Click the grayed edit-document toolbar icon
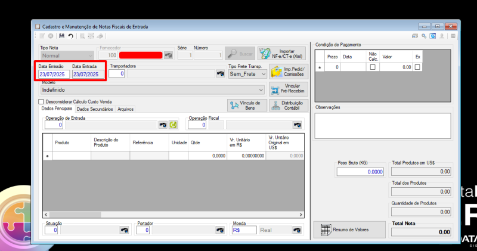Screen dimensions: 477x251 (x=42, y=36)
